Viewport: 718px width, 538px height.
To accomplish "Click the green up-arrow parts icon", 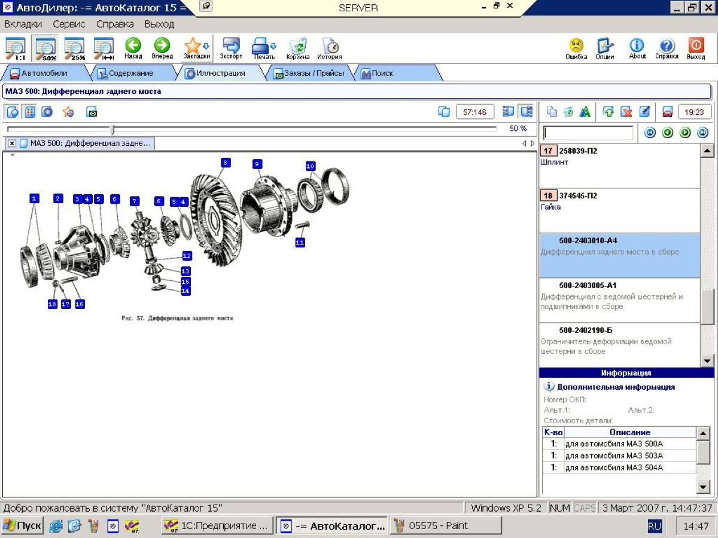I will pos(609,112).
